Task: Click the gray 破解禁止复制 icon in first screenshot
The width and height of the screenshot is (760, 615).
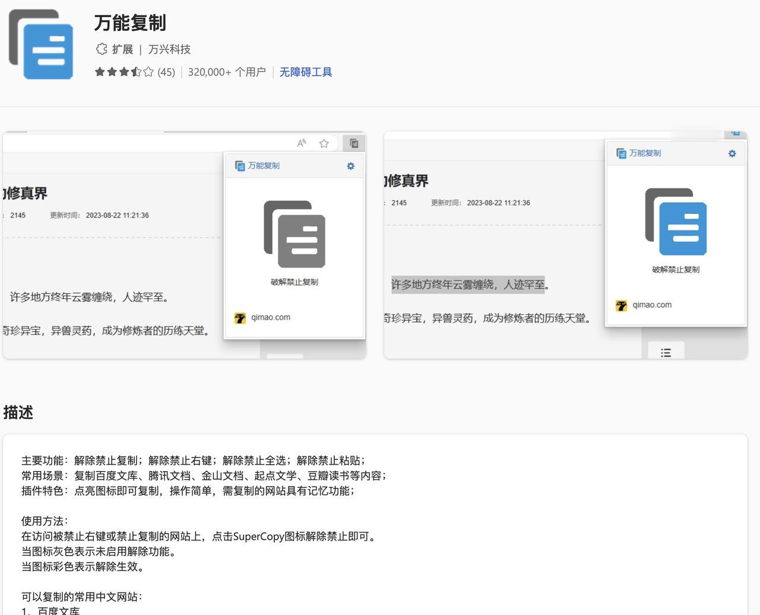Action: [294, 234]
